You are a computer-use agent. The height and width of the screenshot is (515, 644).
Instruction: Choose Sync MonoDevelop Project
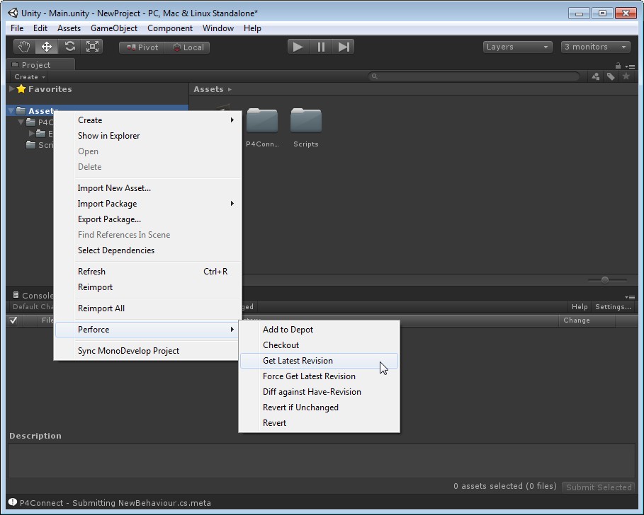coord(147,351)
